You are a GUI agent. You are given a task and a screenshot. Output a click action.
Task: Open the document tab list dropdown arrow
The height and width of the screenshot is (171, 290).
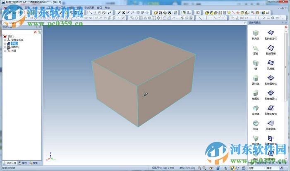(244, 23)
